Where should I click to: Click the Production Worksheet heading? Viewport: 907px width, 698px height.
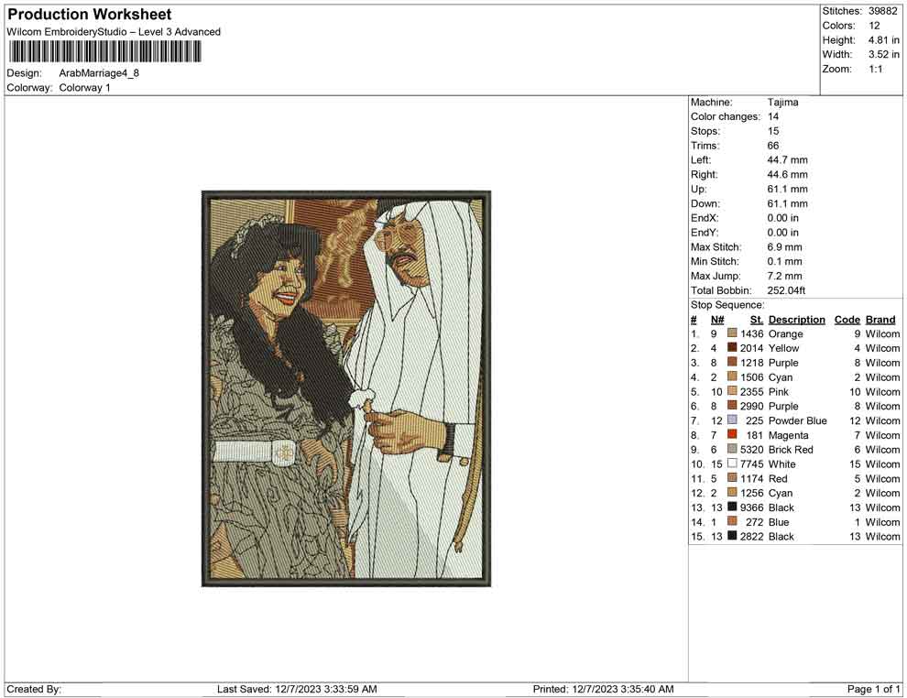[90, 15]
